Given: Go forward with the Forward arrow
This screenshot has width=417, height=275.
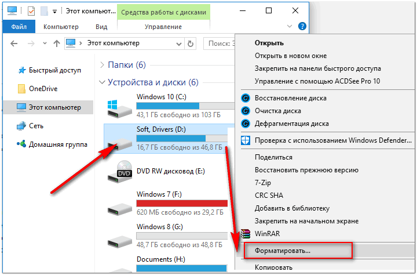Looking at the screenshot, I should pos(31,44).
